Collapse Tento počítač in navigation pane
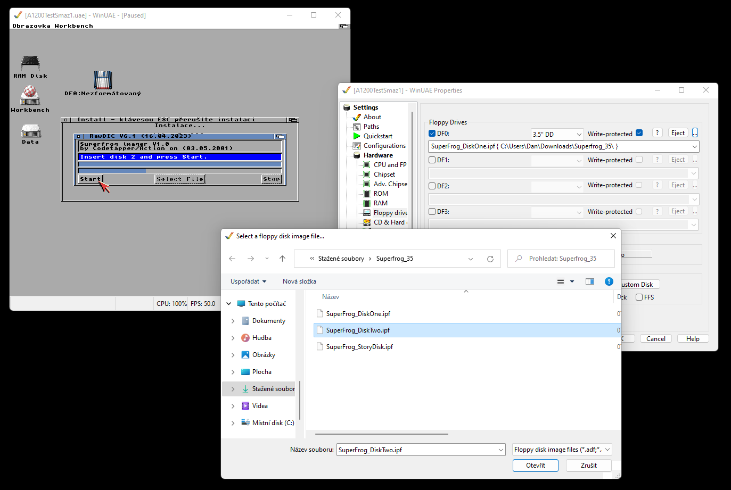731x490 pixels. [x=229, y=304]
